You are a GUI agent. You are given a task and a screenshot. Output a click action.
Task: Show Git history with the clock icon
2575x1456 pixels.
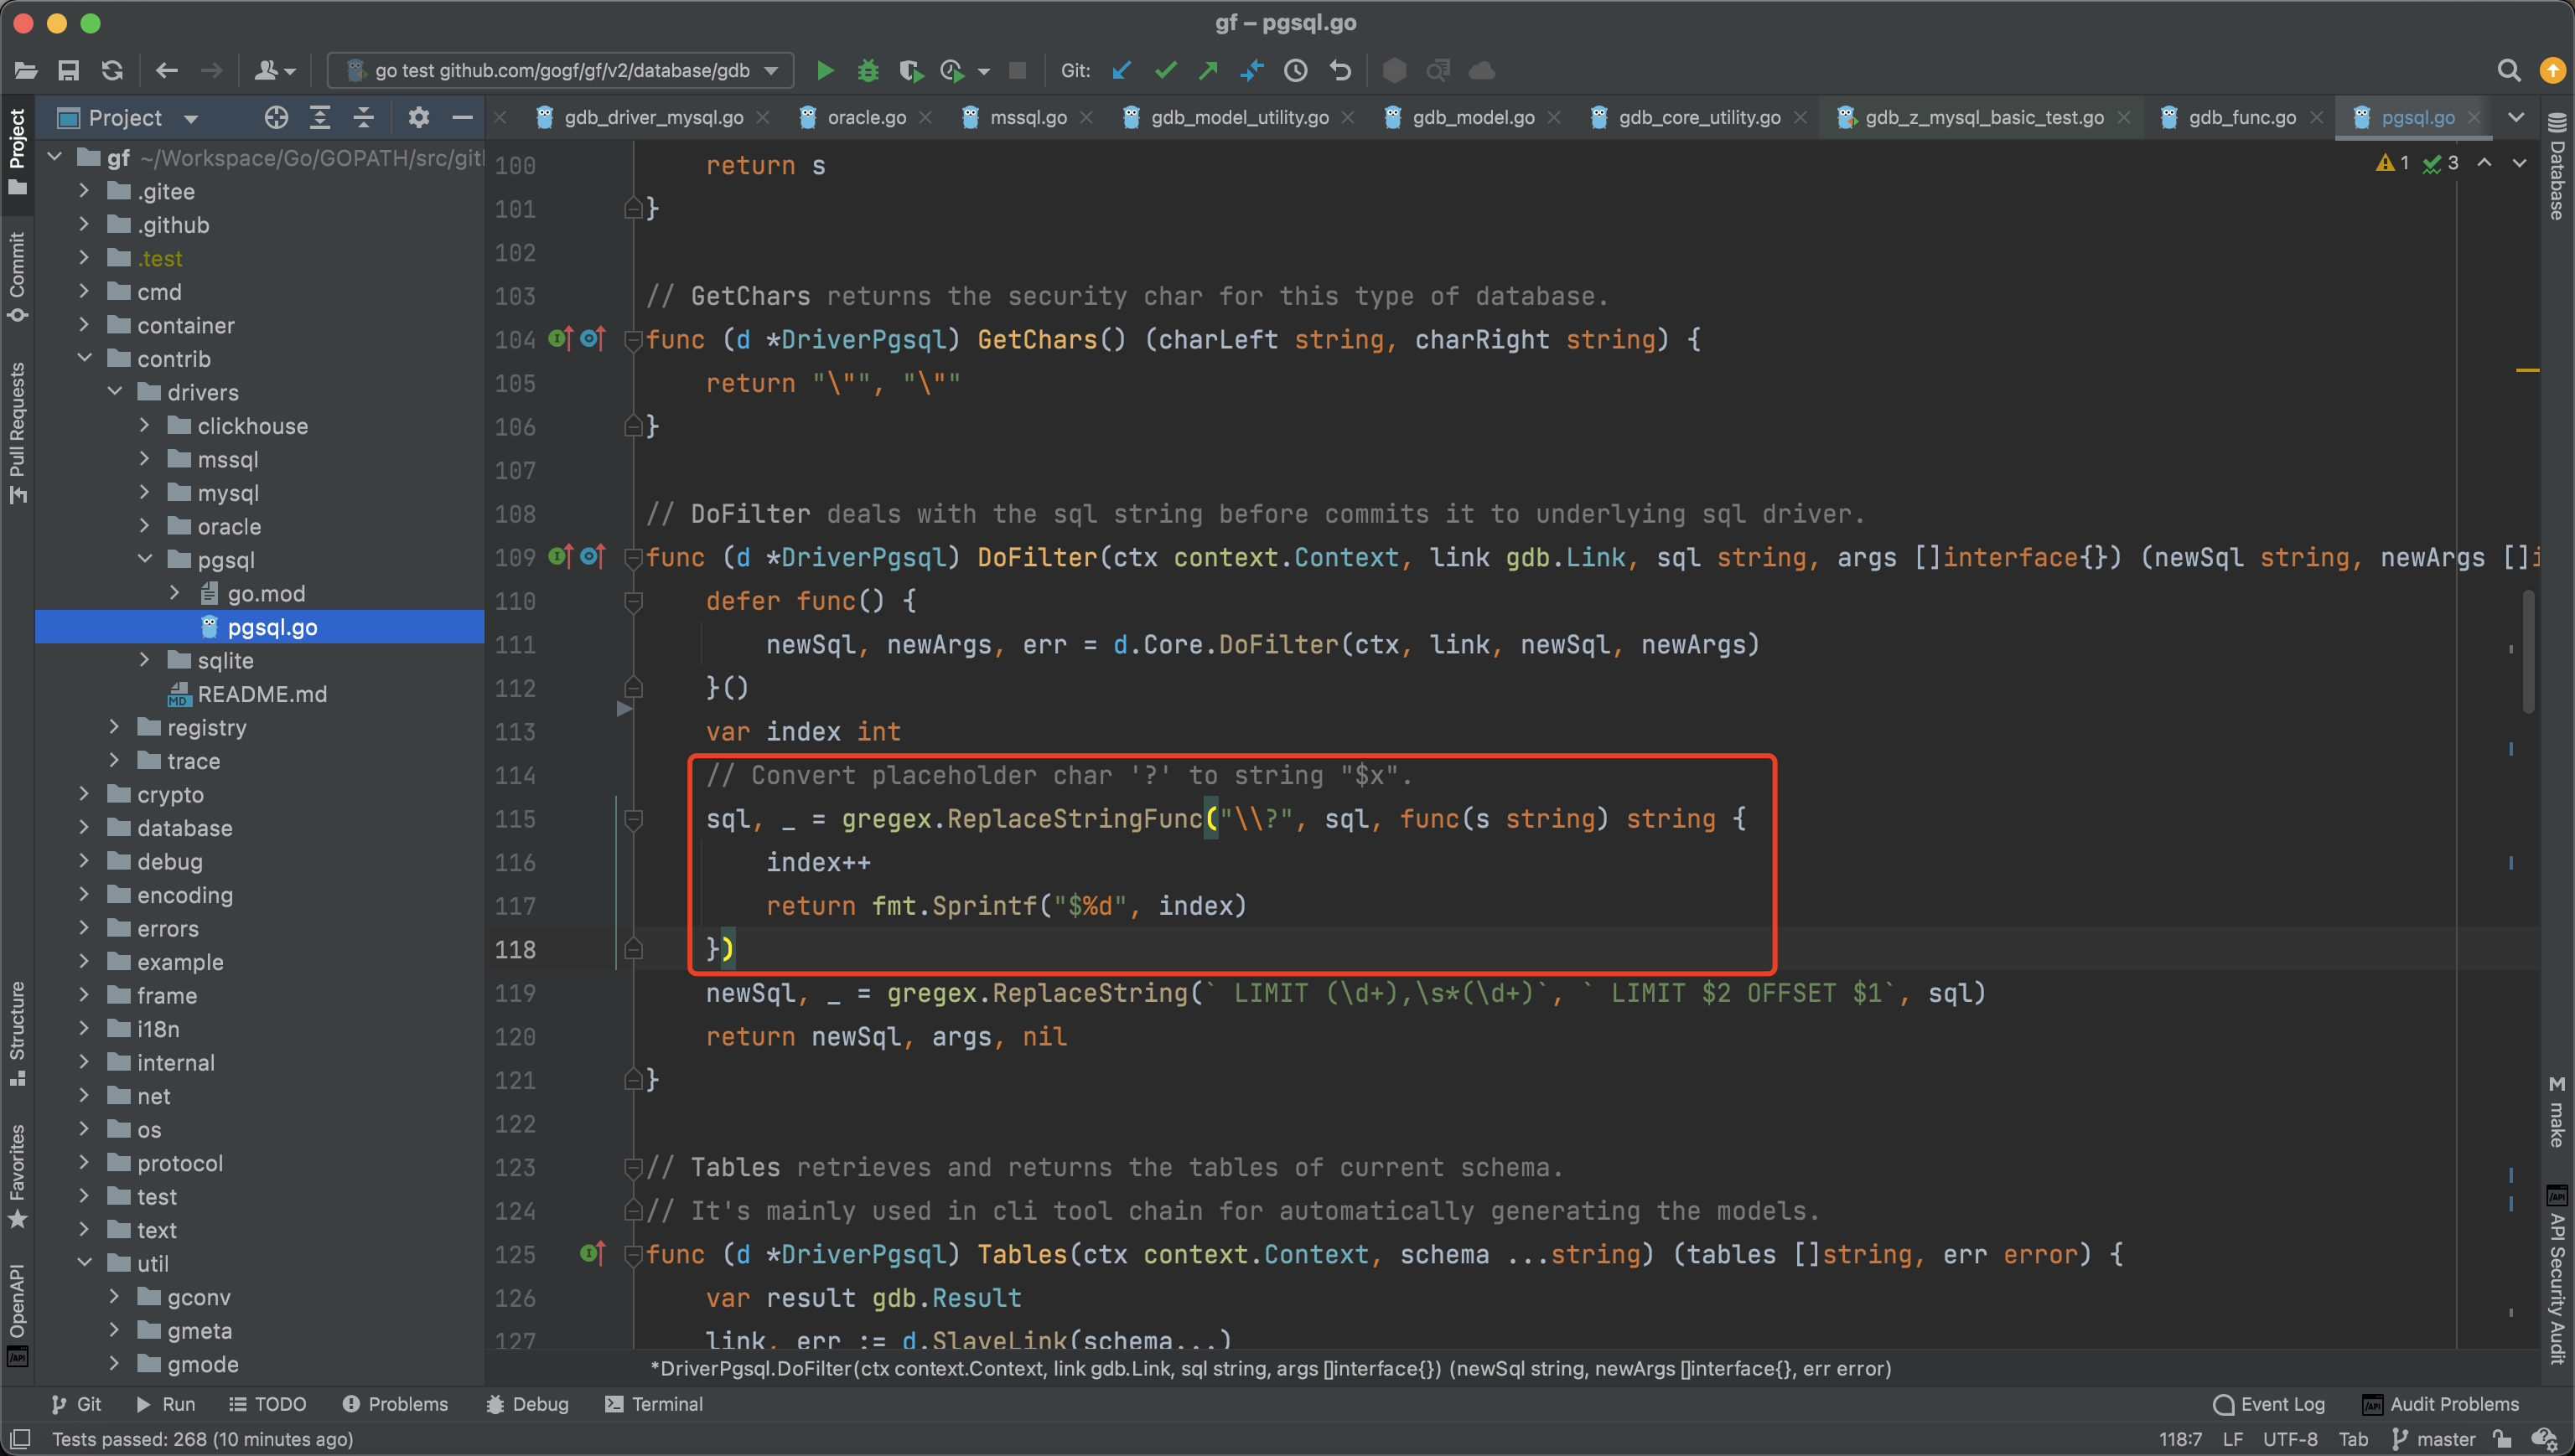tap(1296, 70)
